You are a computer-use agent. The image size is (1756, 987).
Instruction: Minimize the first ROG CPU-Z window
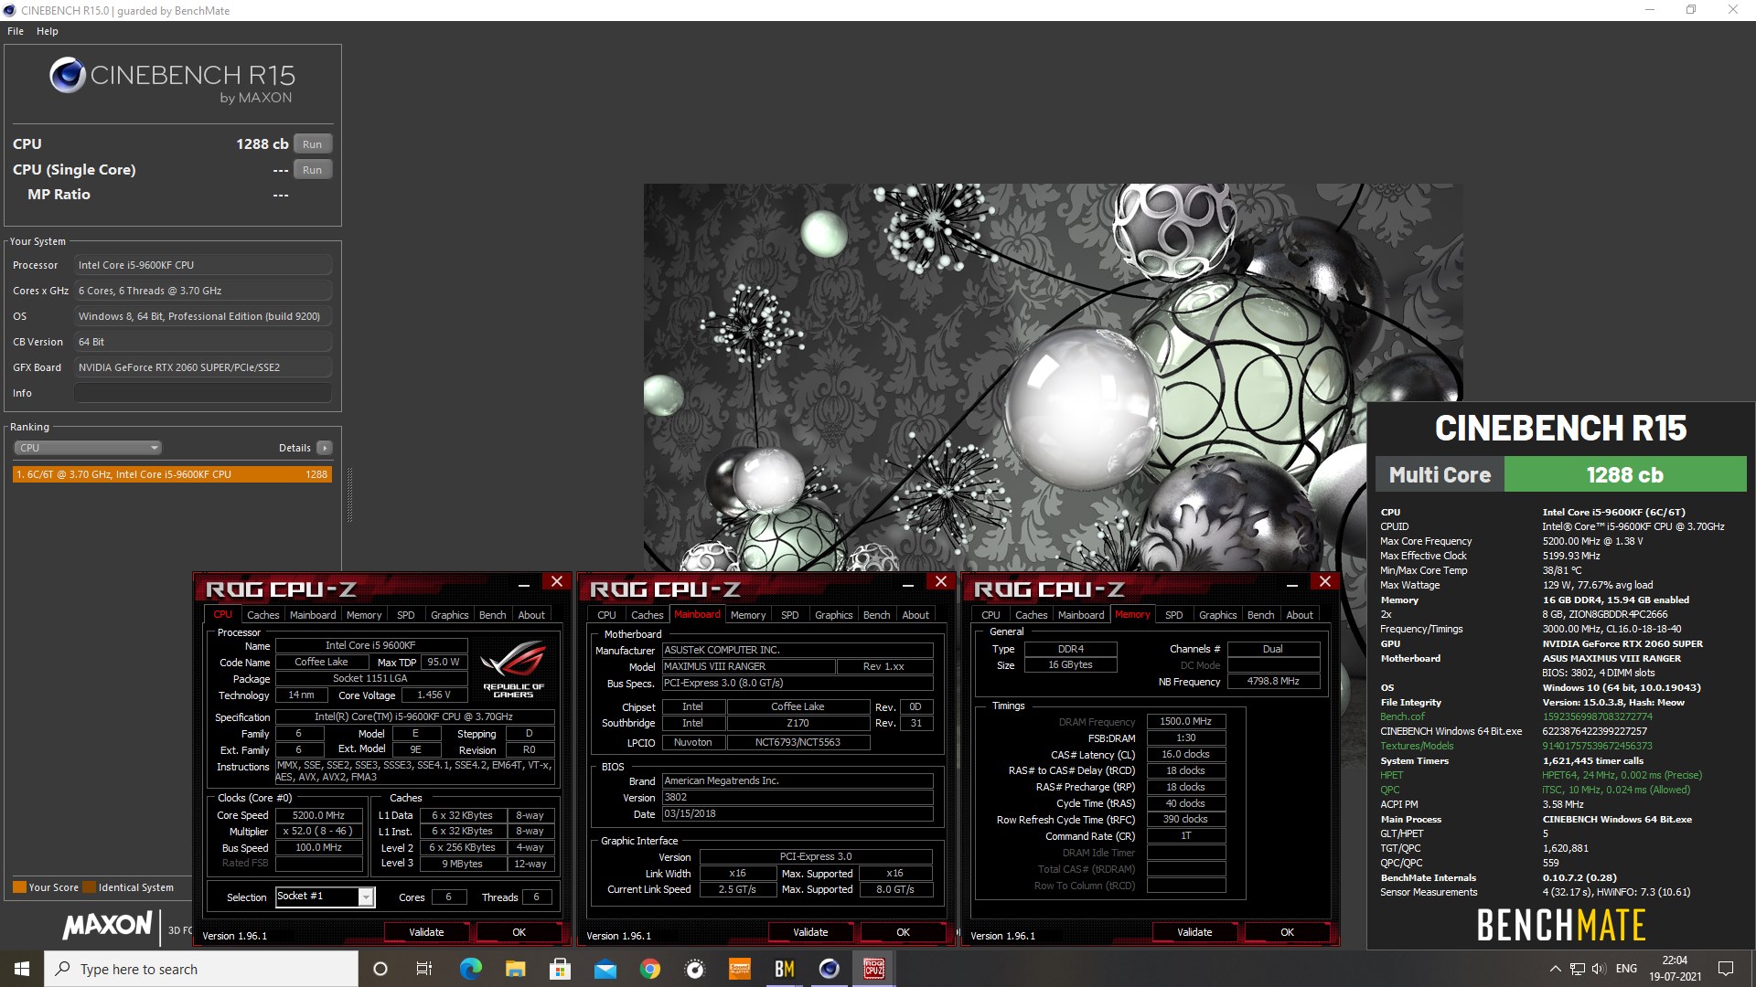(524, 585)
